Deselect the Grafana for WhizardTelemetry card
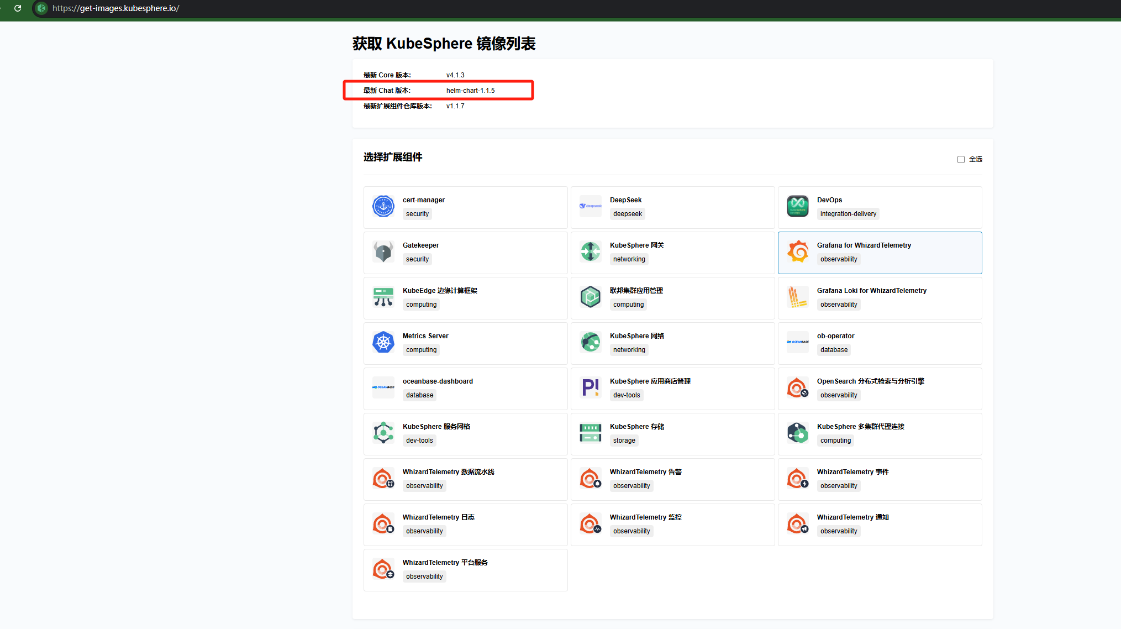1121x629 pixels. (880, 253)
